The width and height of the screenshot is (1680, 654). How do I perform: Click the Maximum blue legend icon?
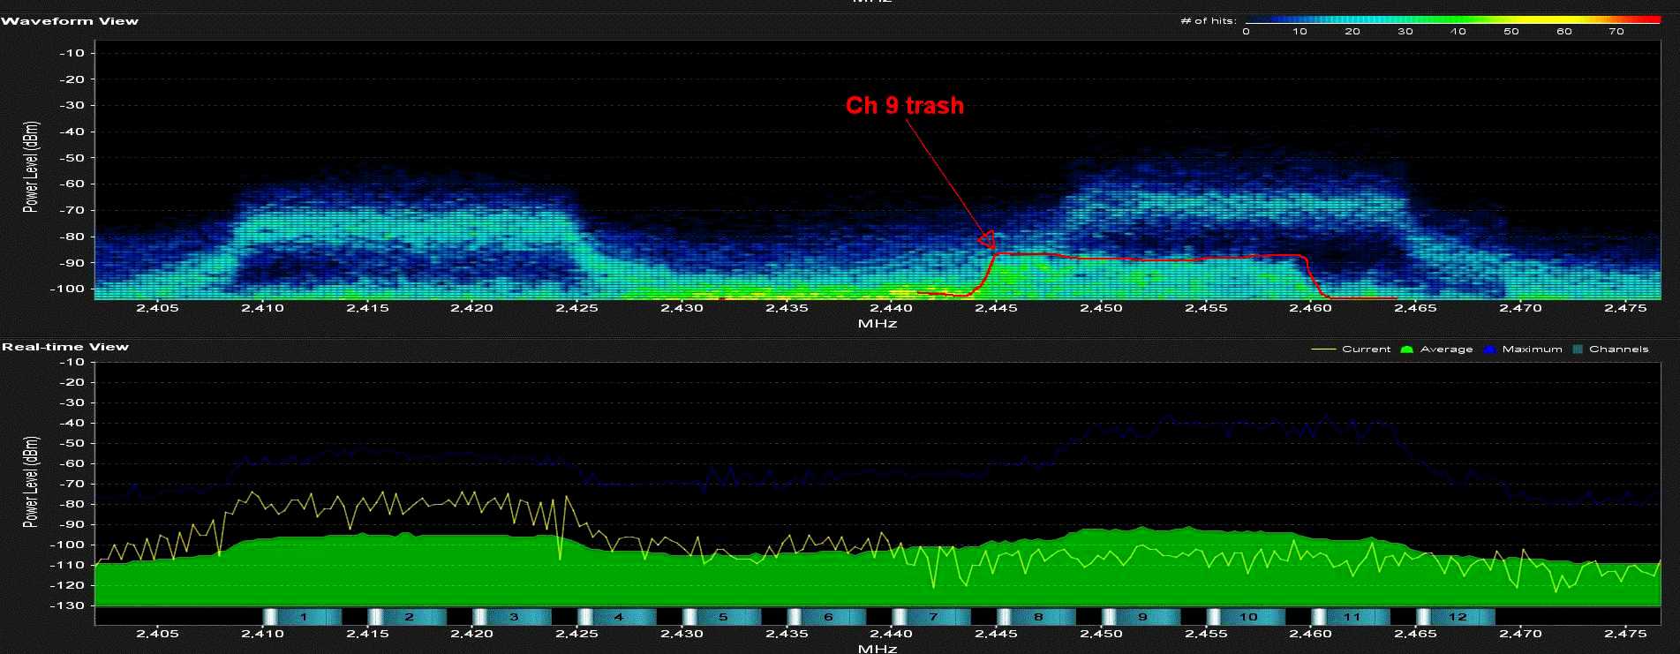pyautogui.click(x=1489, y=350)
